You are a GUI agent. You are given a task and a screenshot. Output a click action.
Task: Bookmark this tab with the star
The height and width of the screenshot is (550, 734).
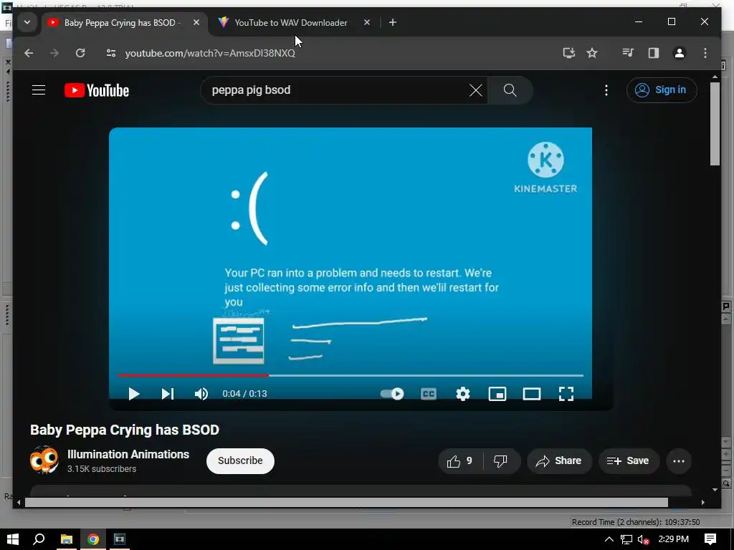[592, 53]
